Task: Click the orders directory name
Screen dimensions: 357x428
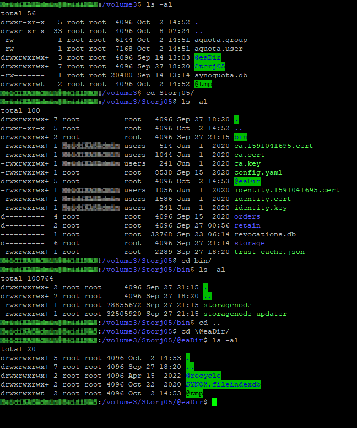Action: (x=247, y=216)
